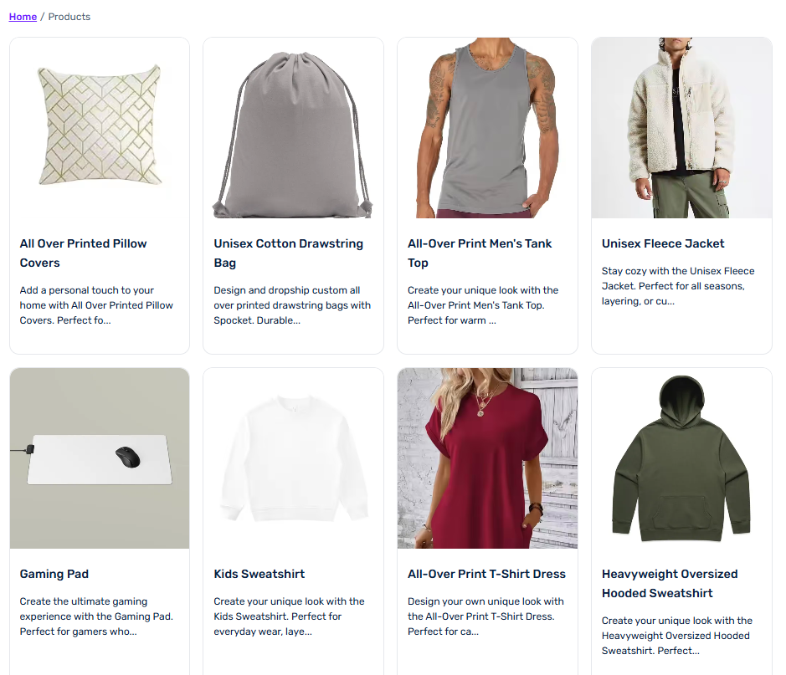Open the All Over Printed Pillow Covers image
The width and height of the screenshot is (786, 675).
coord(100,127)
